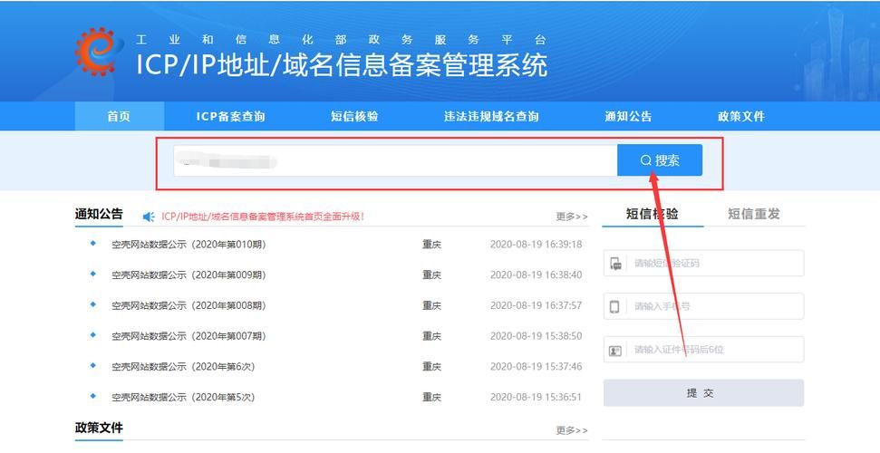This screenshot has height=453, width=880.
Task: Click the ID card field icon
Action: click(615, 351)
